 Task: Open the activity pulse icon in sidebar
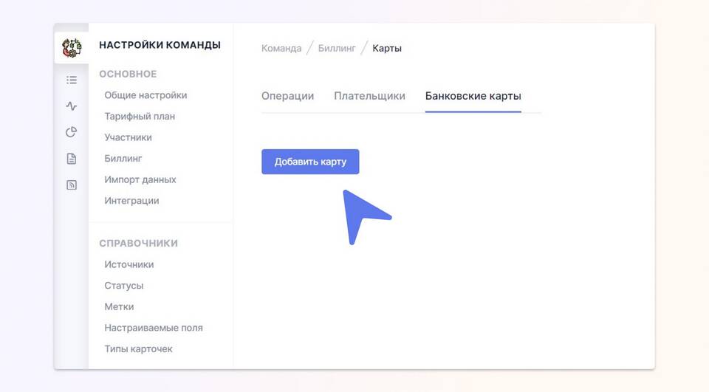tap(72, 106)
